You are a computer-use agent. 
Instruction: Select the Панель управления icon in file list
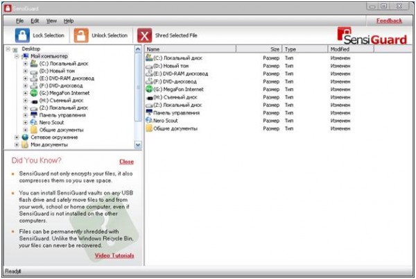coord(149,112)
